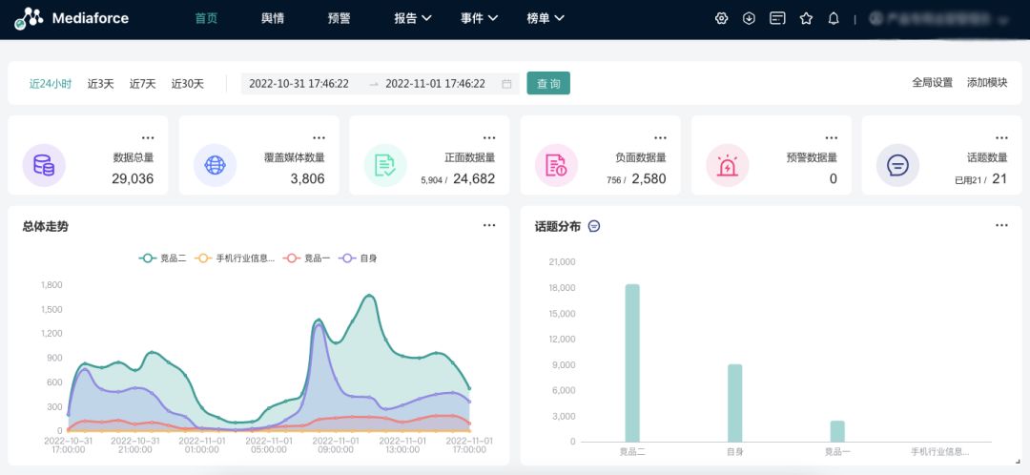Click the start date 2022-10-31 17:46:22 field
The height and width of the screenshot is (475, 1030).
(x=299, y=83)
